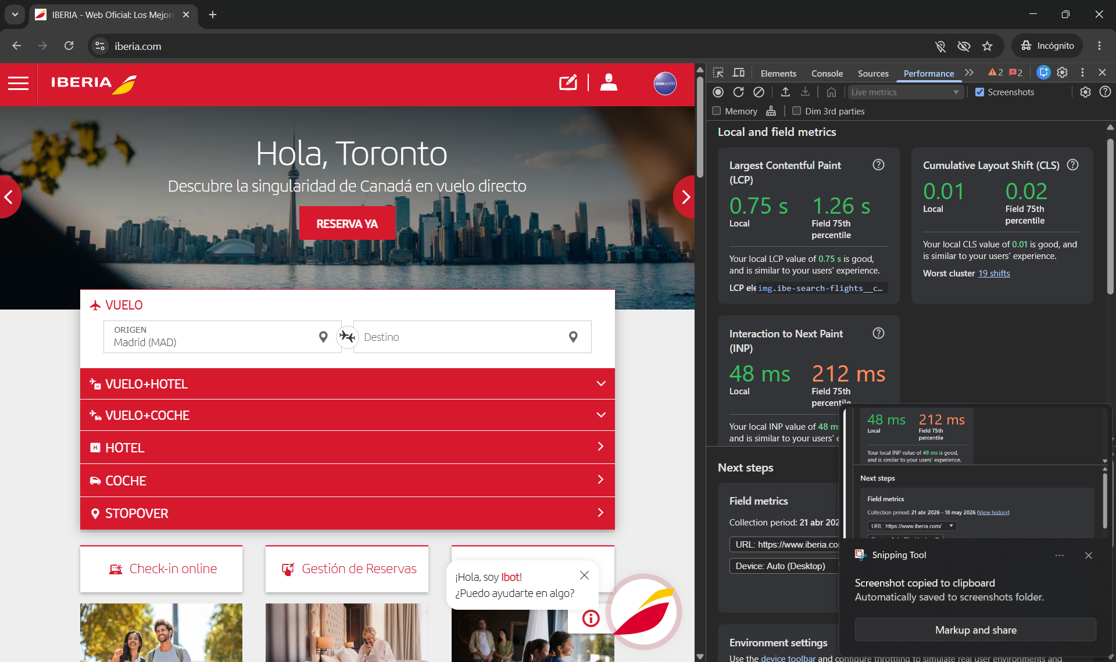
Task: Switch to the Sources tab
Action: 873,73
